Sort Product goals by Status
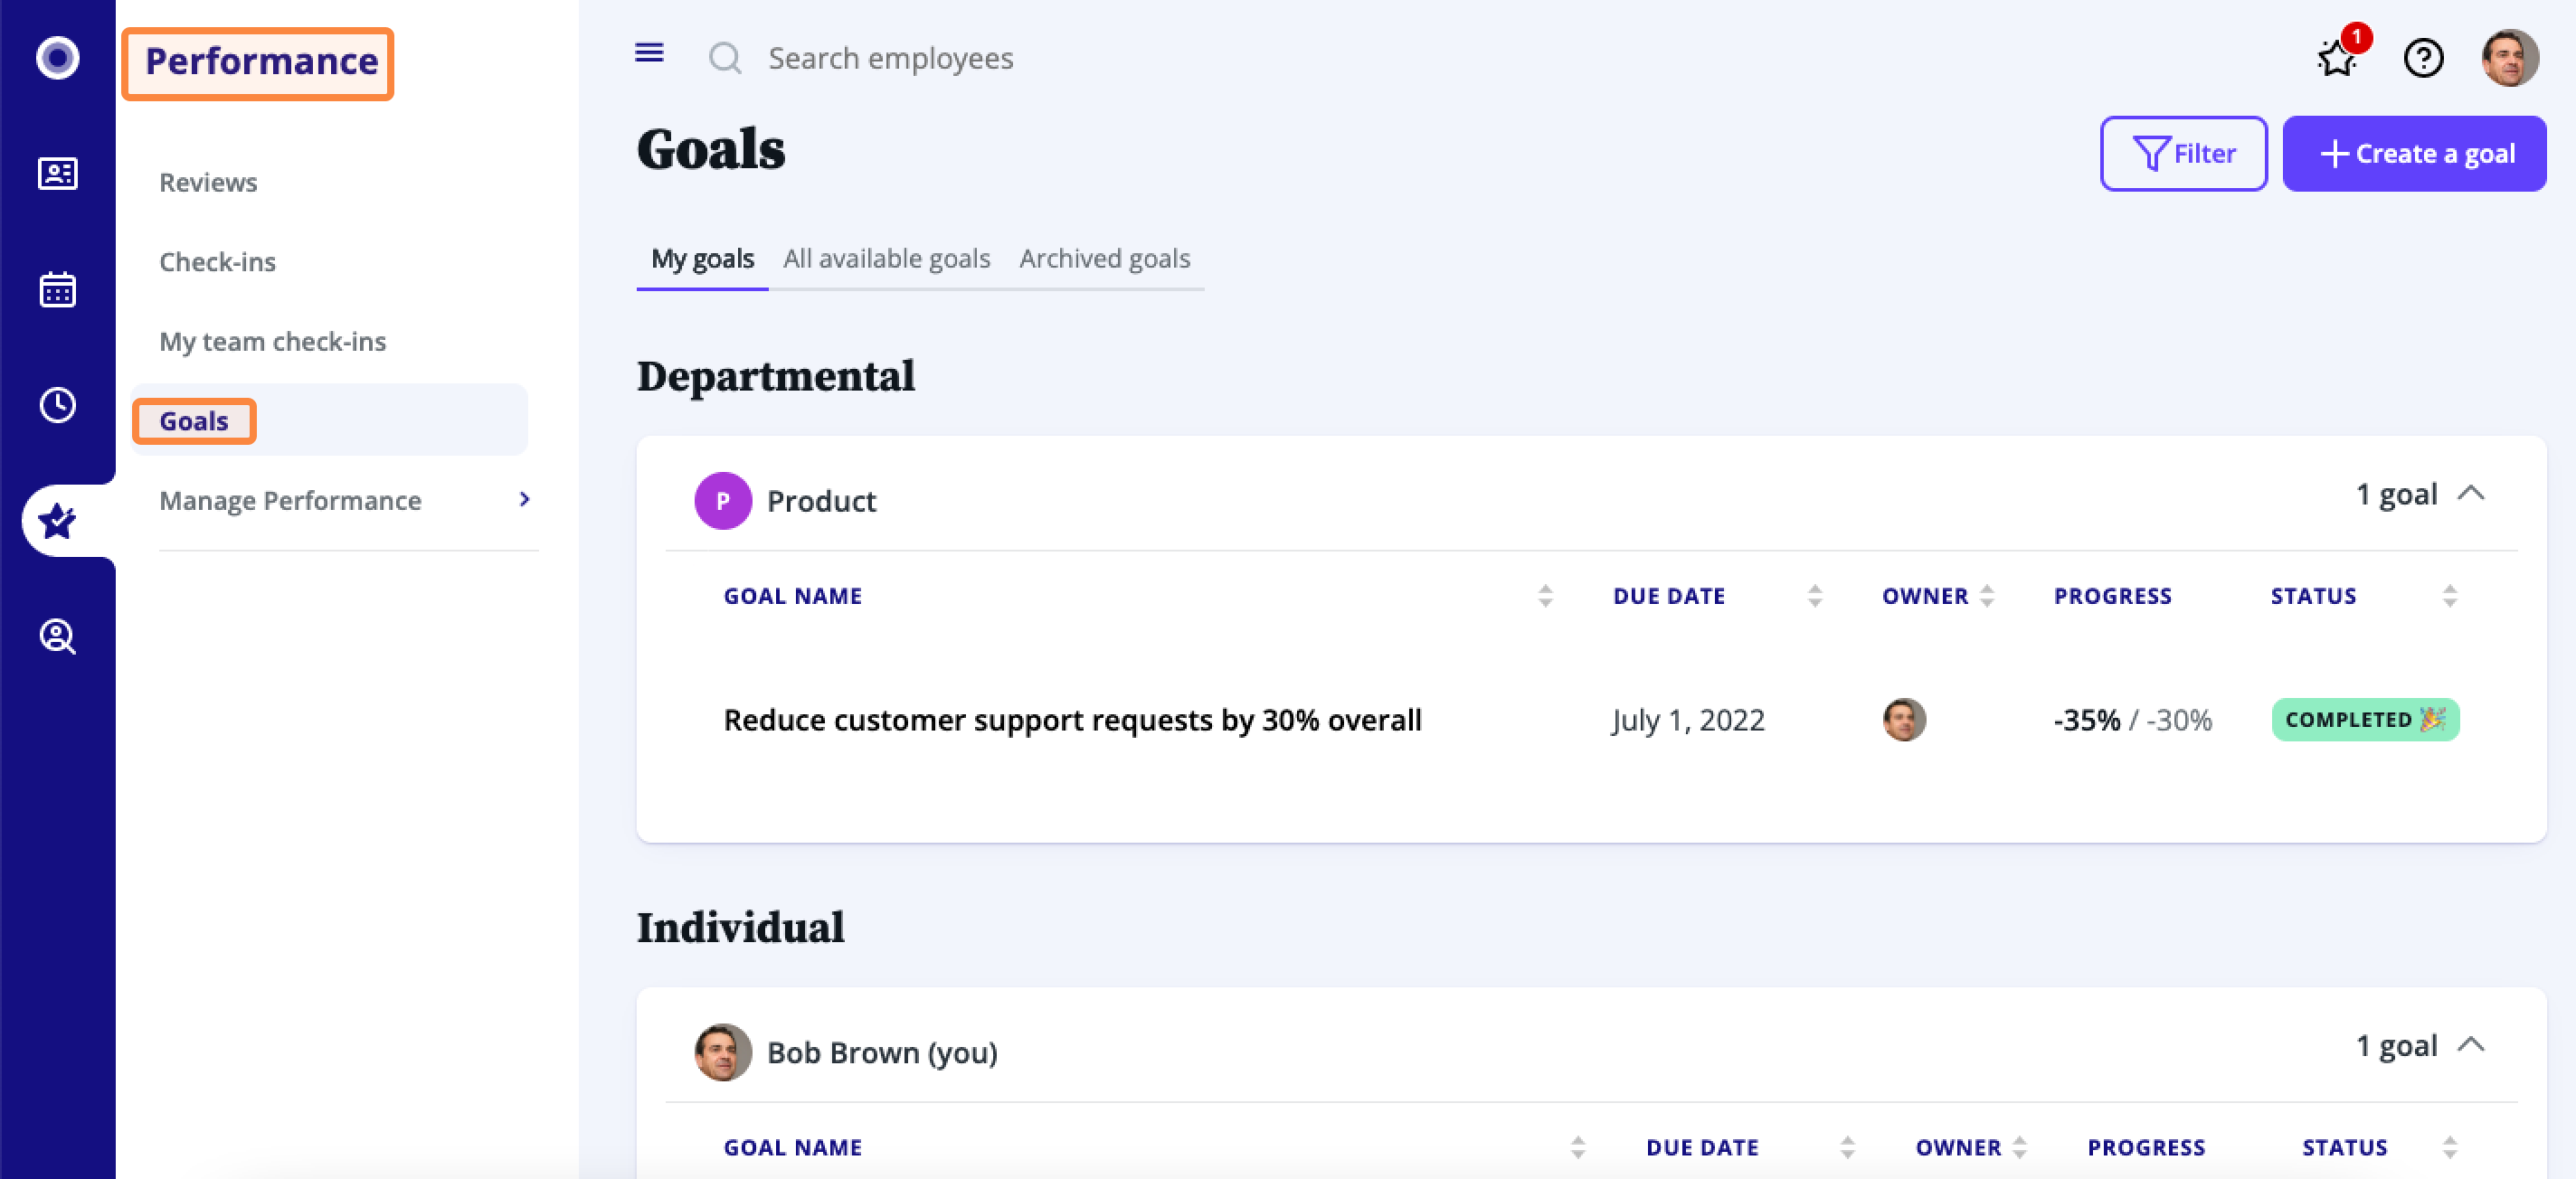This screenshot has height=1179, width=2576. point(2449,596)
